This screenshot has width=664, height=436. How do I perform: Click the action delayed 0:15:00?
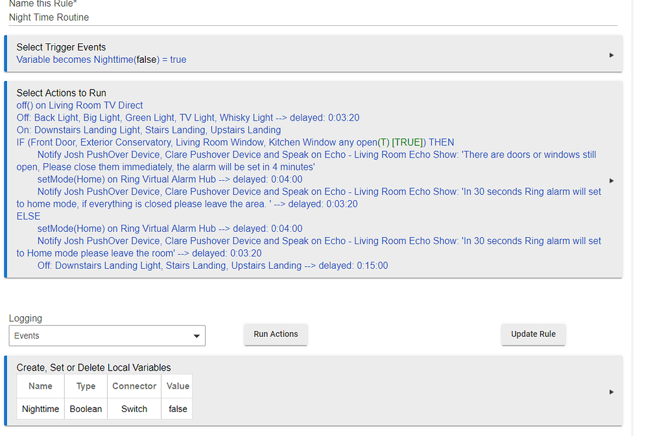213,266
